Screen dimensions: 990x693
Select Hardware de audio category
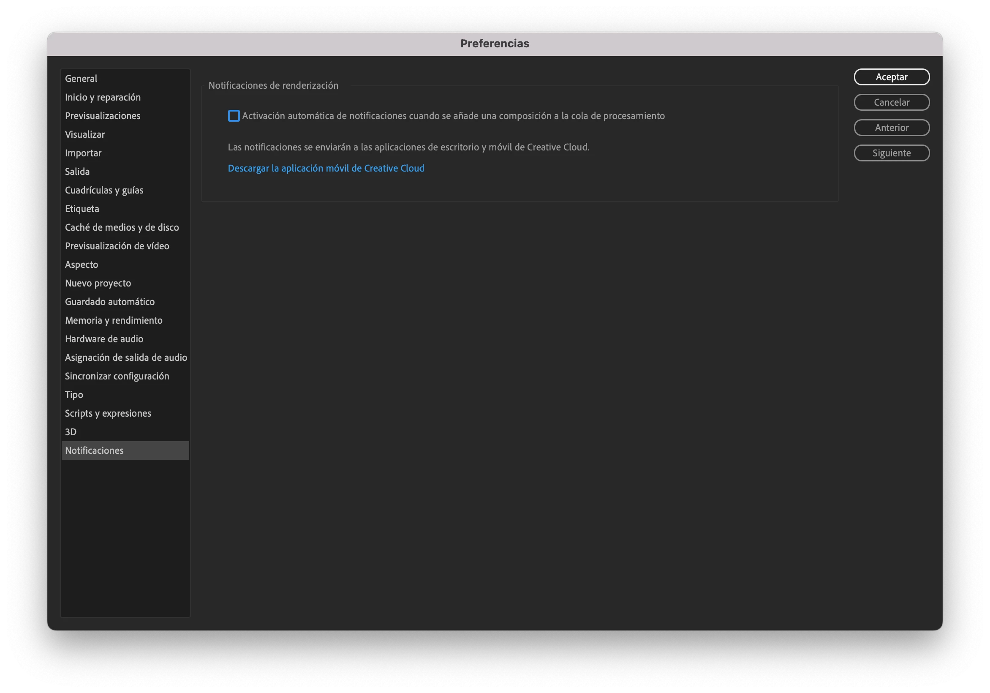(x=104, y=339)
